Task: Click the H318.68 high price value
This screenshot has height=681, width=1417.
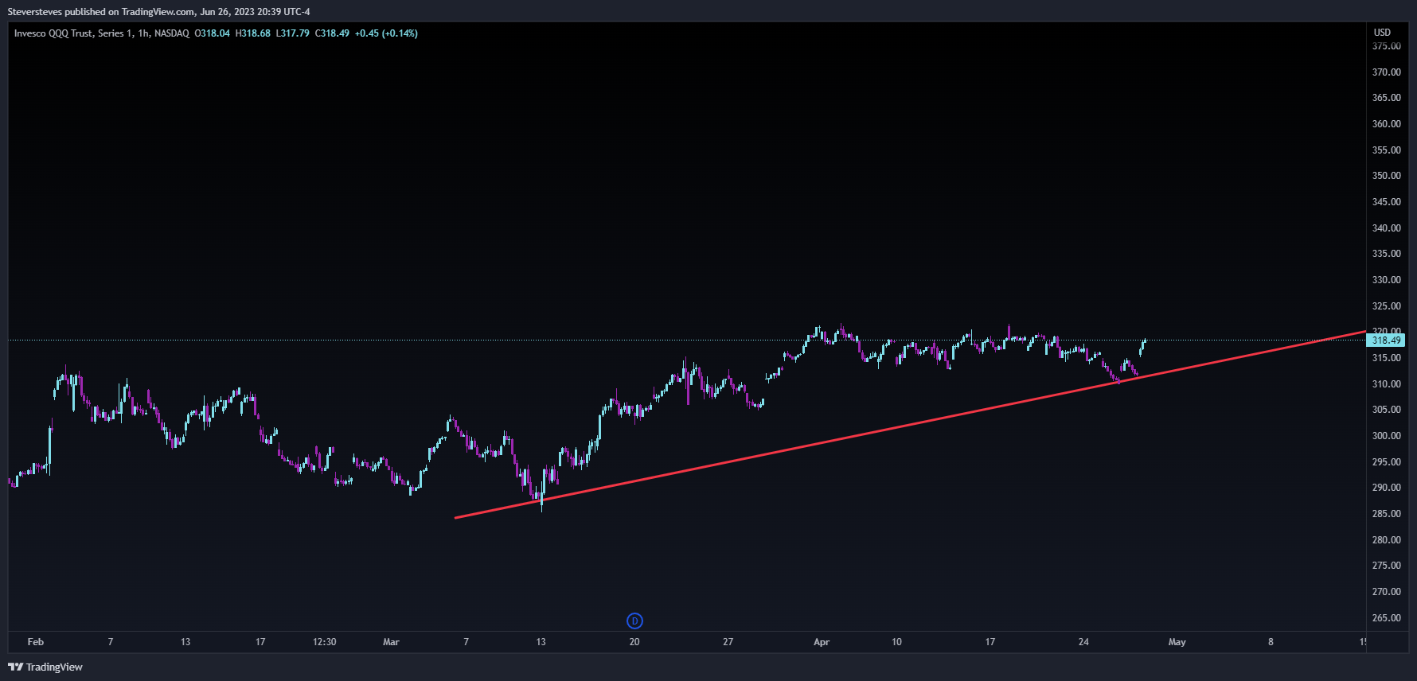Action: (253, 33)
